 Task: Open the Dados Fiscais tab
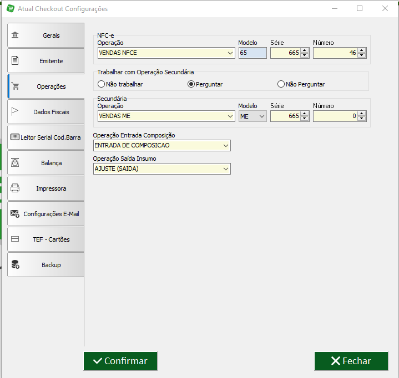(46, 111)
